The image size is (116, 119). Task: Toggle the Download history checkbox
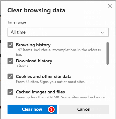pos(10,61)
